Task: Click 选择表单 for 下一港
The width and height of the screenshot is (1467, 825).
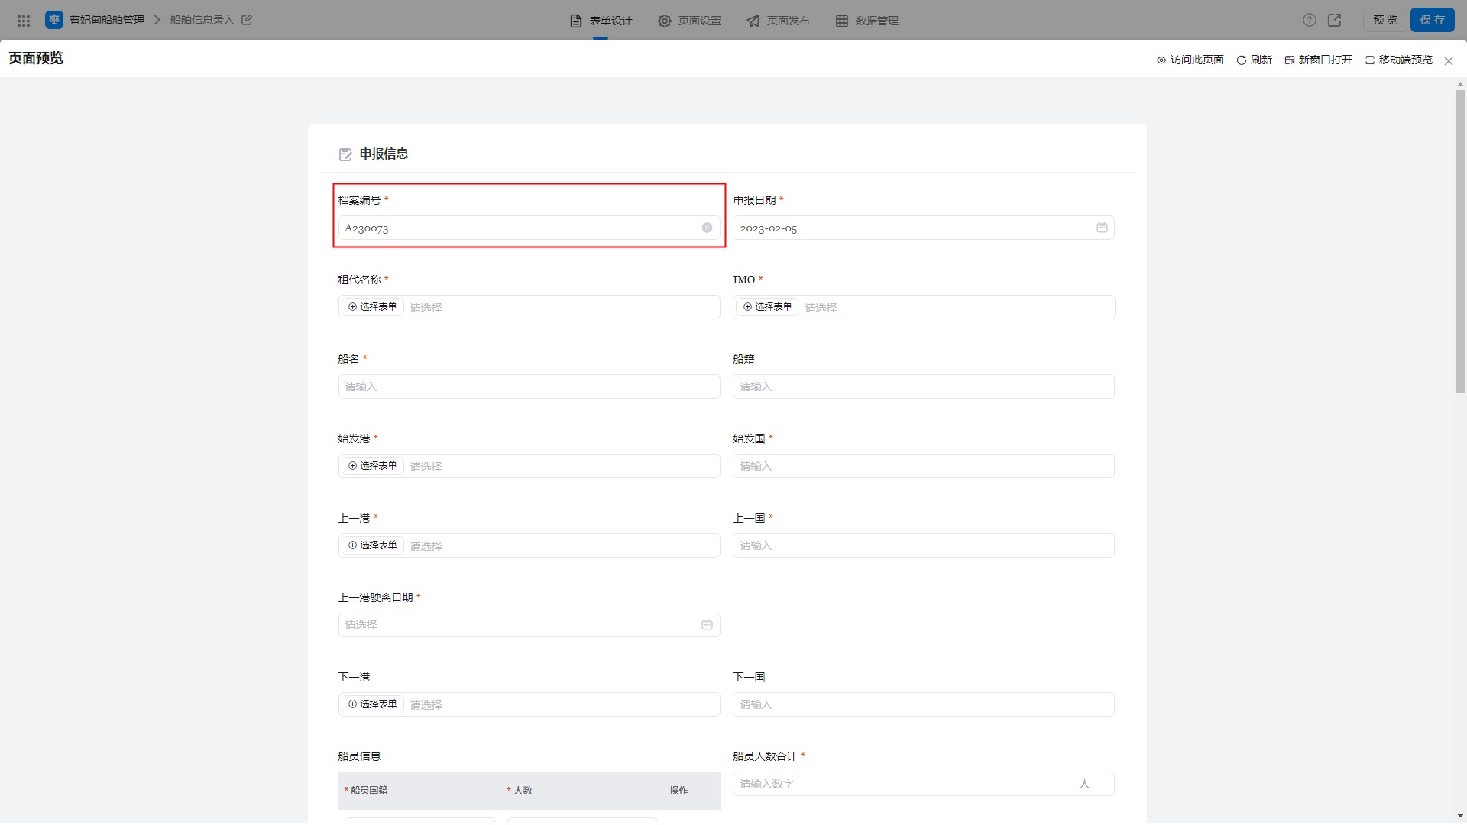Action: tap(372, 704)
